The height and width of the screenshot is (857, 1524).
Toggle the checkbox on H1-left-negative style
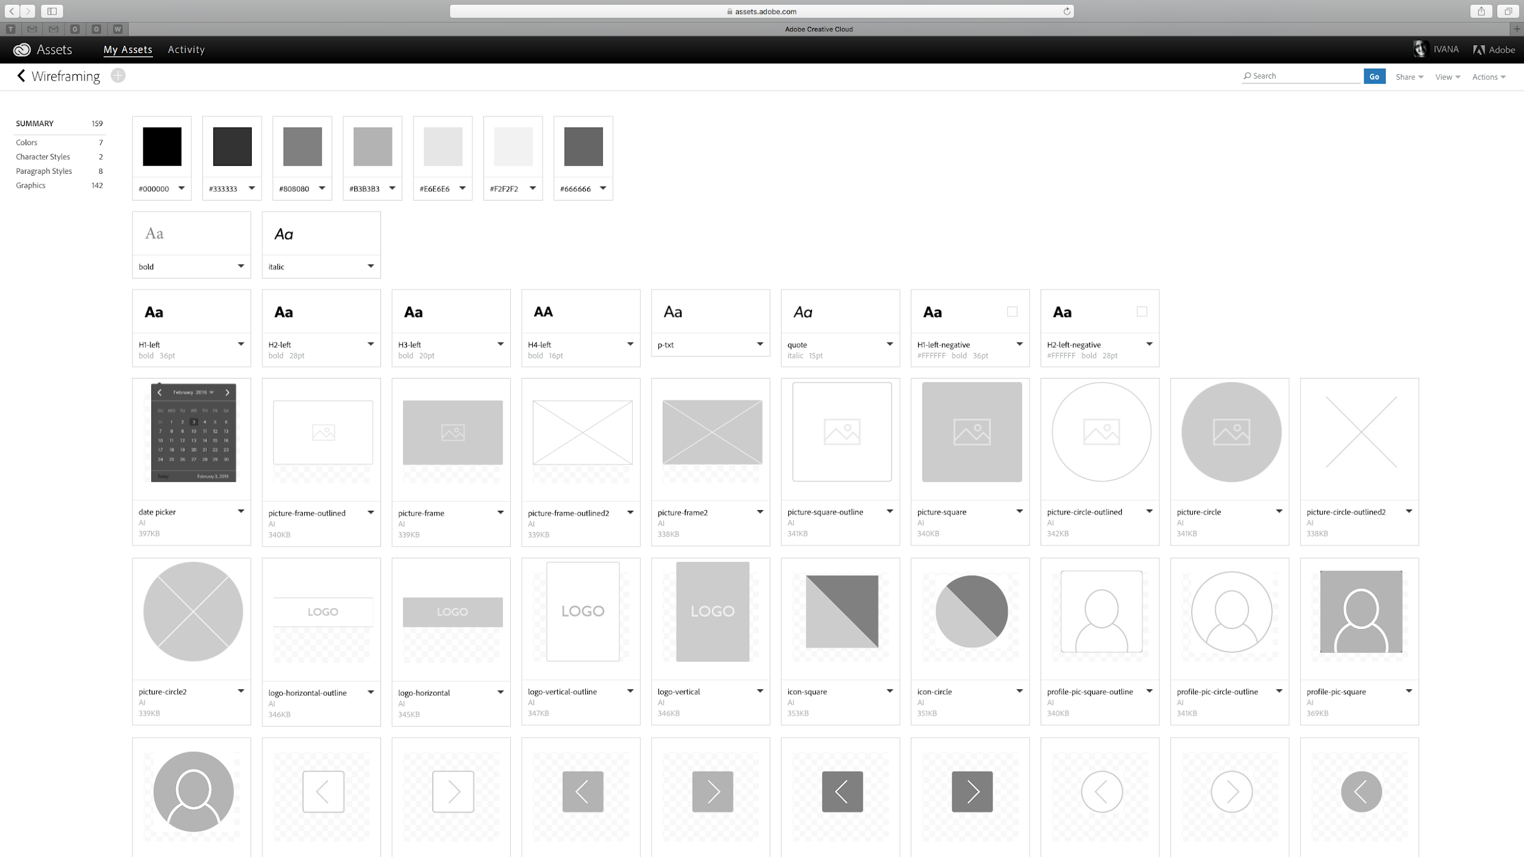1012,312
